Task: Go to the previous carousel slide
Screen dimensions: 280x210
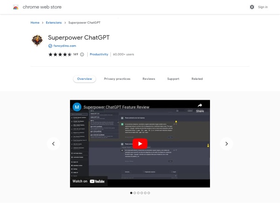Action: point(53,144)
